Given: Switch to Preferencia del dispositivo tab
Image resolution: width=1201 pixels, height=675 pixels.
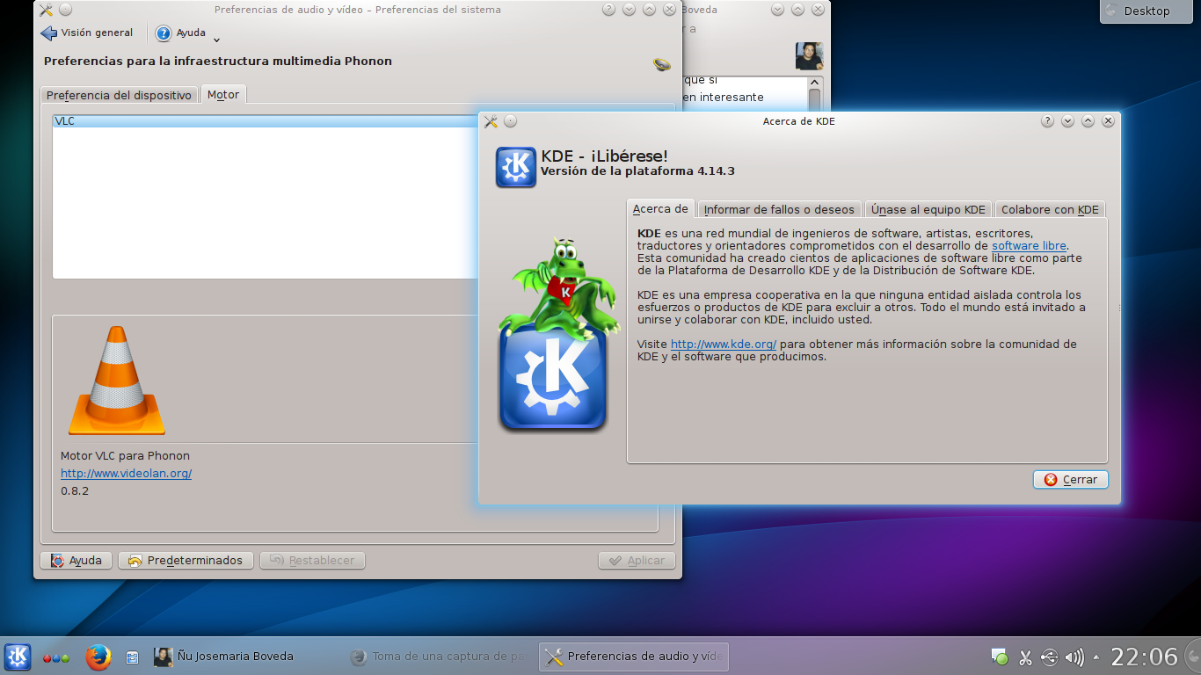Looking at the screenshot, I should coord(119,95).
